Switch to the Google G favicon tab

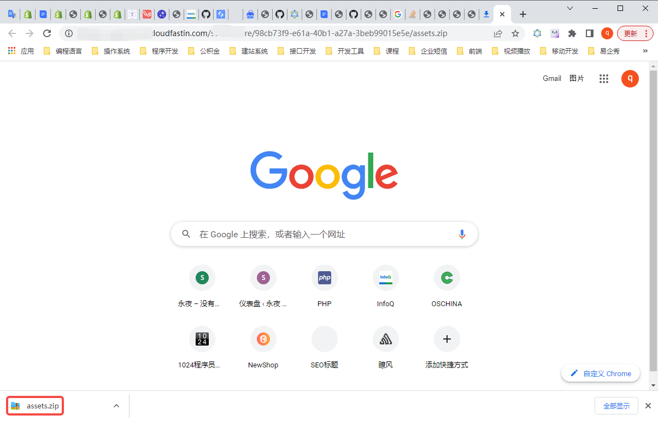[397, 14]
